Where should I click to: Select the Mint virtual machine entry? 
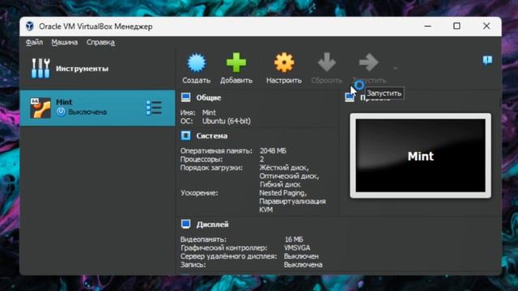click(x=97, y=108)
